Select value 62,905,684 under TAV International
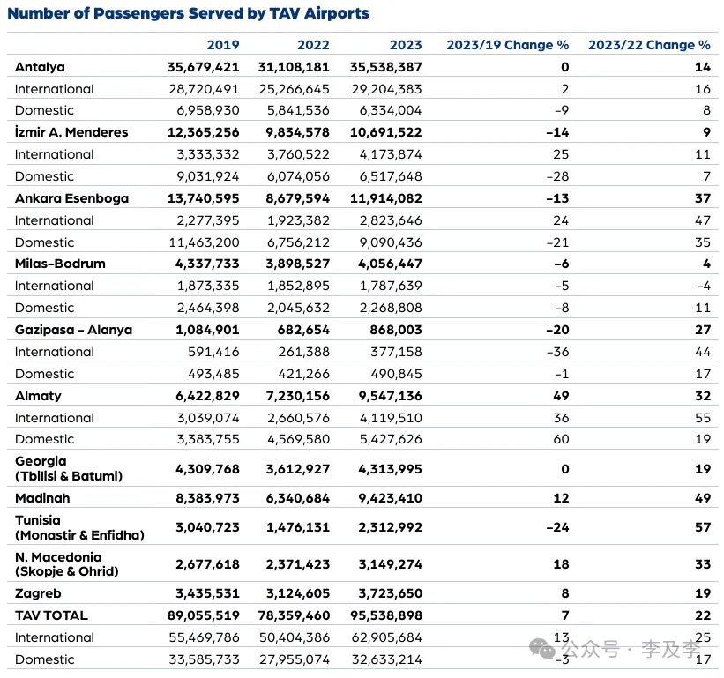This screenshot has width=724, height=678. (x=386, y=637)
